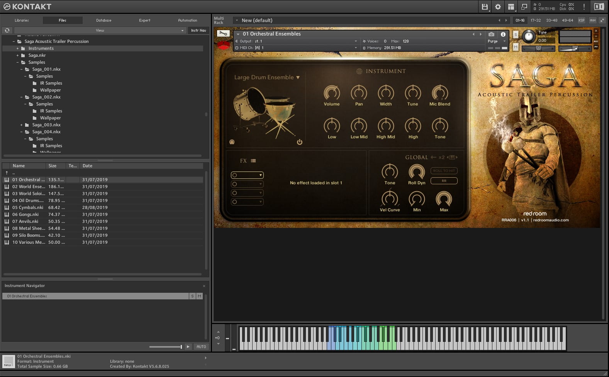Click the Volume knob
The width and height of the screenshot is (609, 377).
tap(332, 93)
